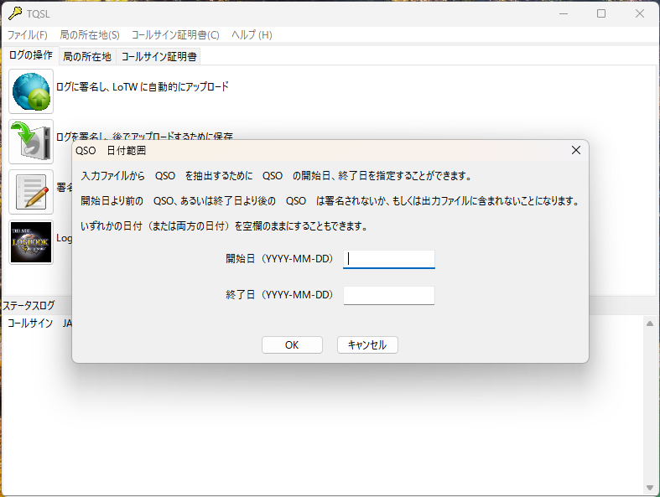Close the TQSL main window
This screenshot has width=660, height=497.
coord(640,13)
